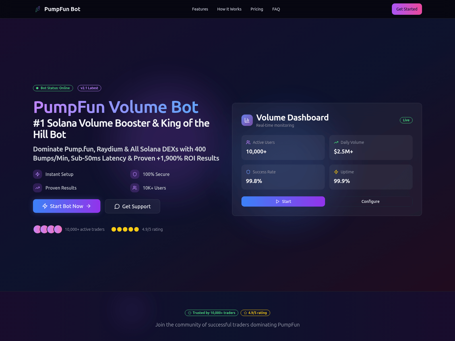Viewport: 455px width, 341px height.
Task: Click the PumpFun Bot logo icon
Action: coord(38,9)
